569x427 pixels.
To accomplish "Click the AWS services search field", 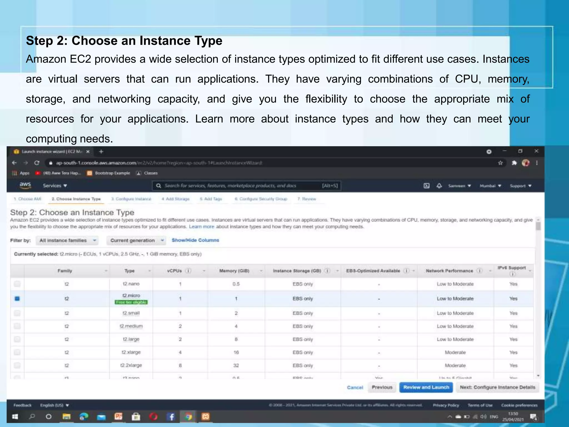I will 246,186.
